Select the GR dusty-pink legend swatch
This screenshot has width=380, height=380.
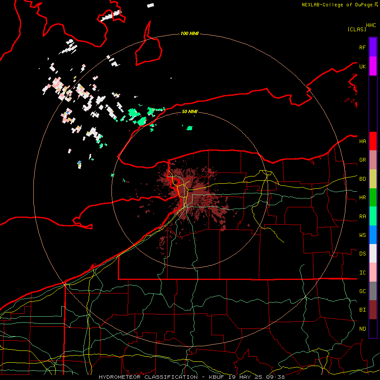[x=373, y=160]
